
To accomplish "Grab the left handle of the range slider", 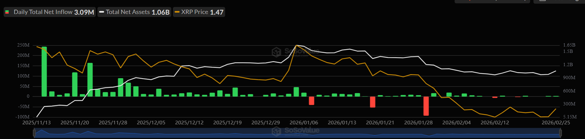I will pyautogui.click(x=34, y=133).
